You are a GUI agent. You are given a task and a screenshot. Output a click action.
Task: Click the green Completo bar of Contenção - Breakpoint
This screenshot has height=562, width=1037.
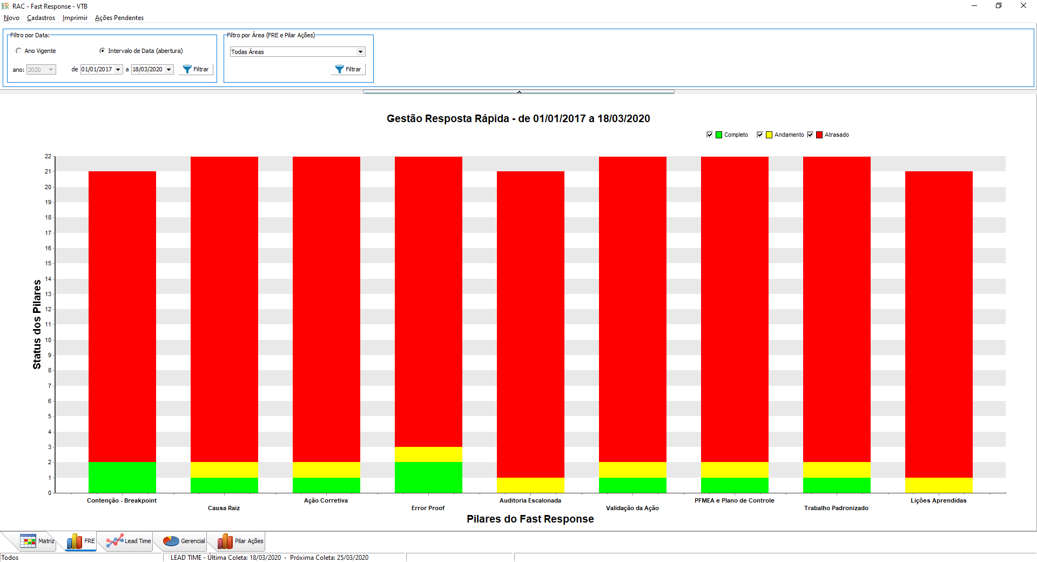pos(122,477)
